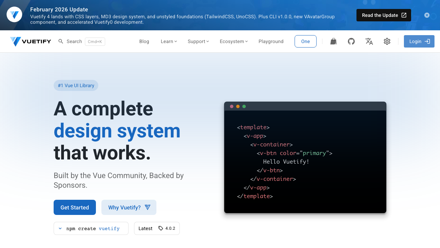Select the blue One subscription button

305,41
